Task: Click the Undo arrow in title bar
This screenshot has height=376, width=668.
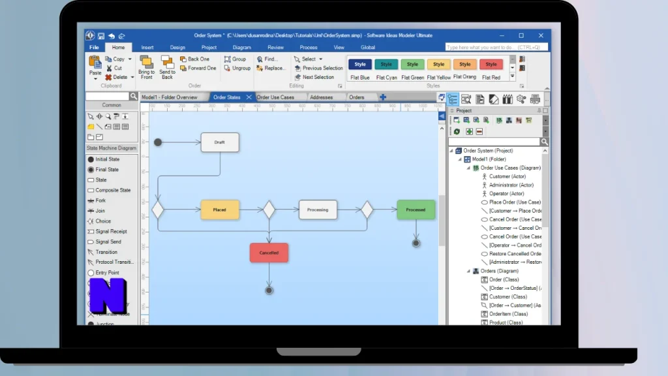Action: (x=112, y=36)
